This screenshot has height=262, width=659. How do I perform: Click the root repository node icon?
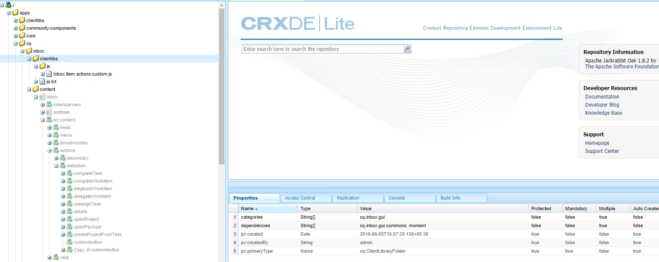click(x=8, y=5)
